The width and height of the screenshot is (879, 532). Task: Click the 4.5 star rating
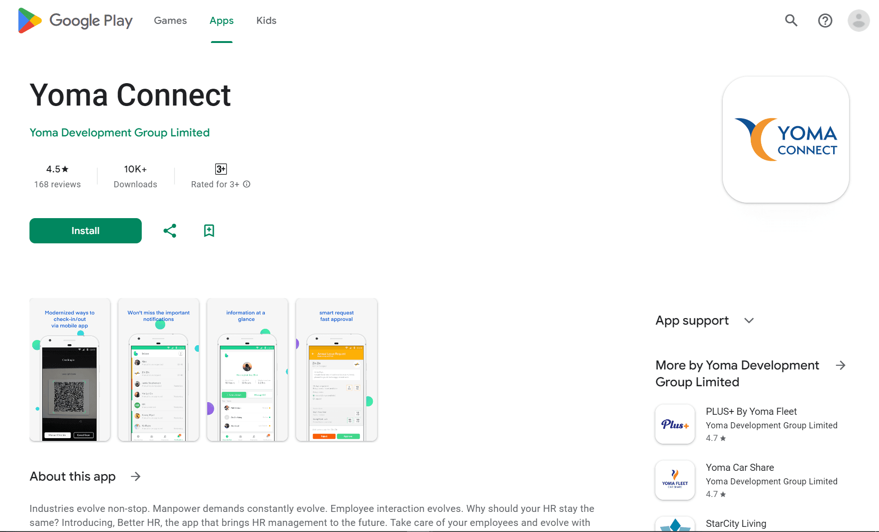pos(58,169)
